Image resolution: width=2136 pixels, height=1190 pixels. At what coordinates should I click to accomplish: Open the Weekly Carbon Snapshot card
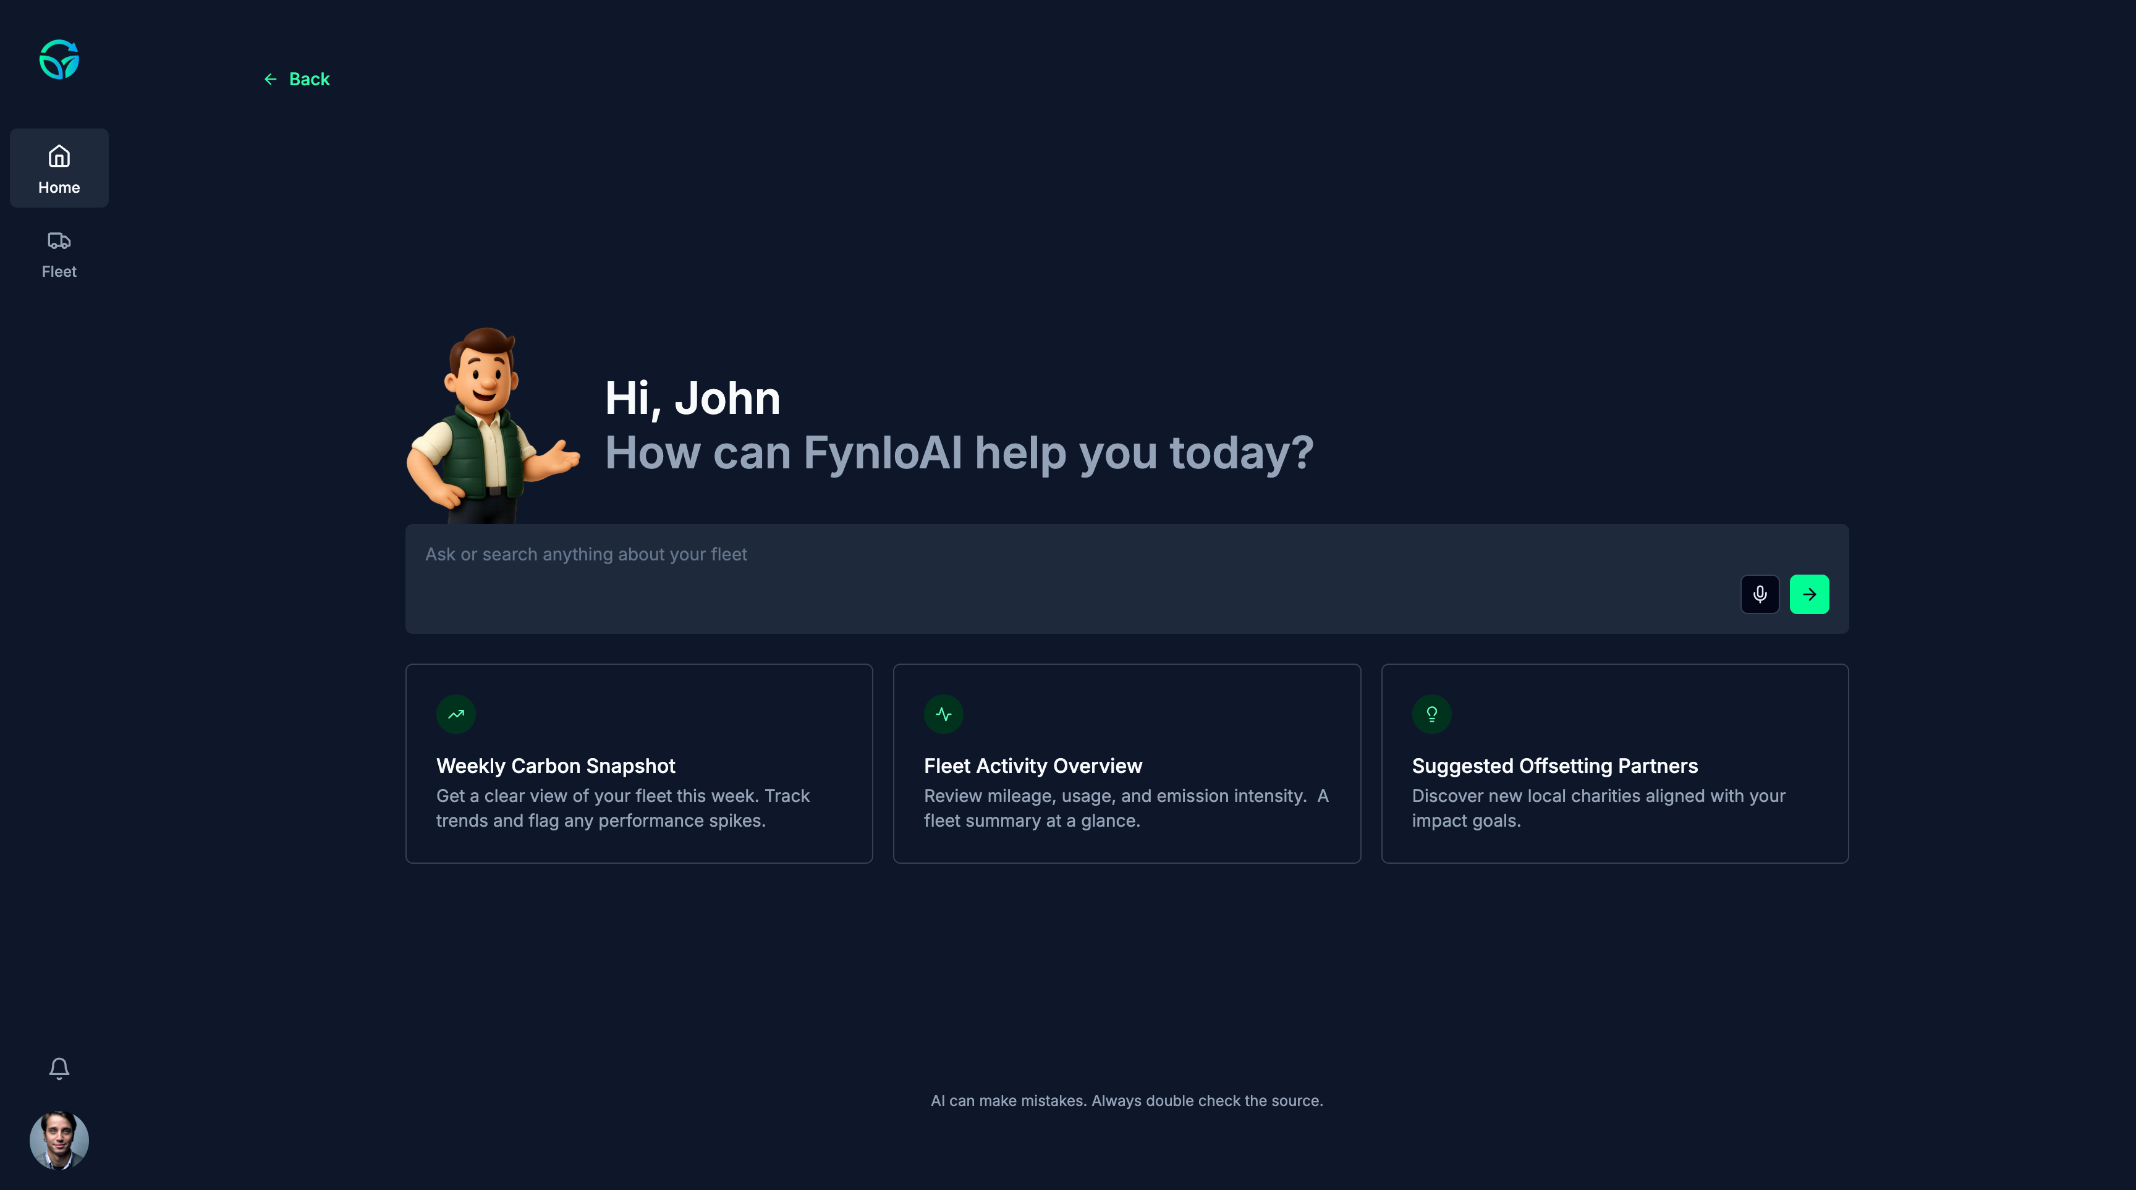point(638,763)
